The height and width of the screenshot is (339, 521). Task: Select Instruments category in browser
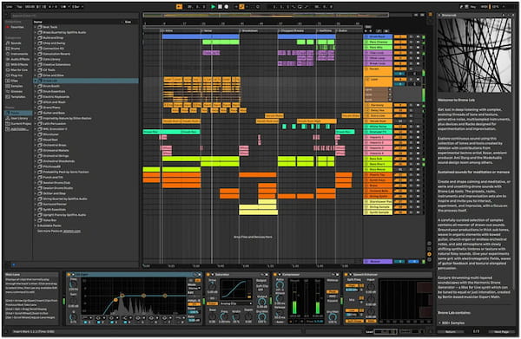click(x=19, y=54)
